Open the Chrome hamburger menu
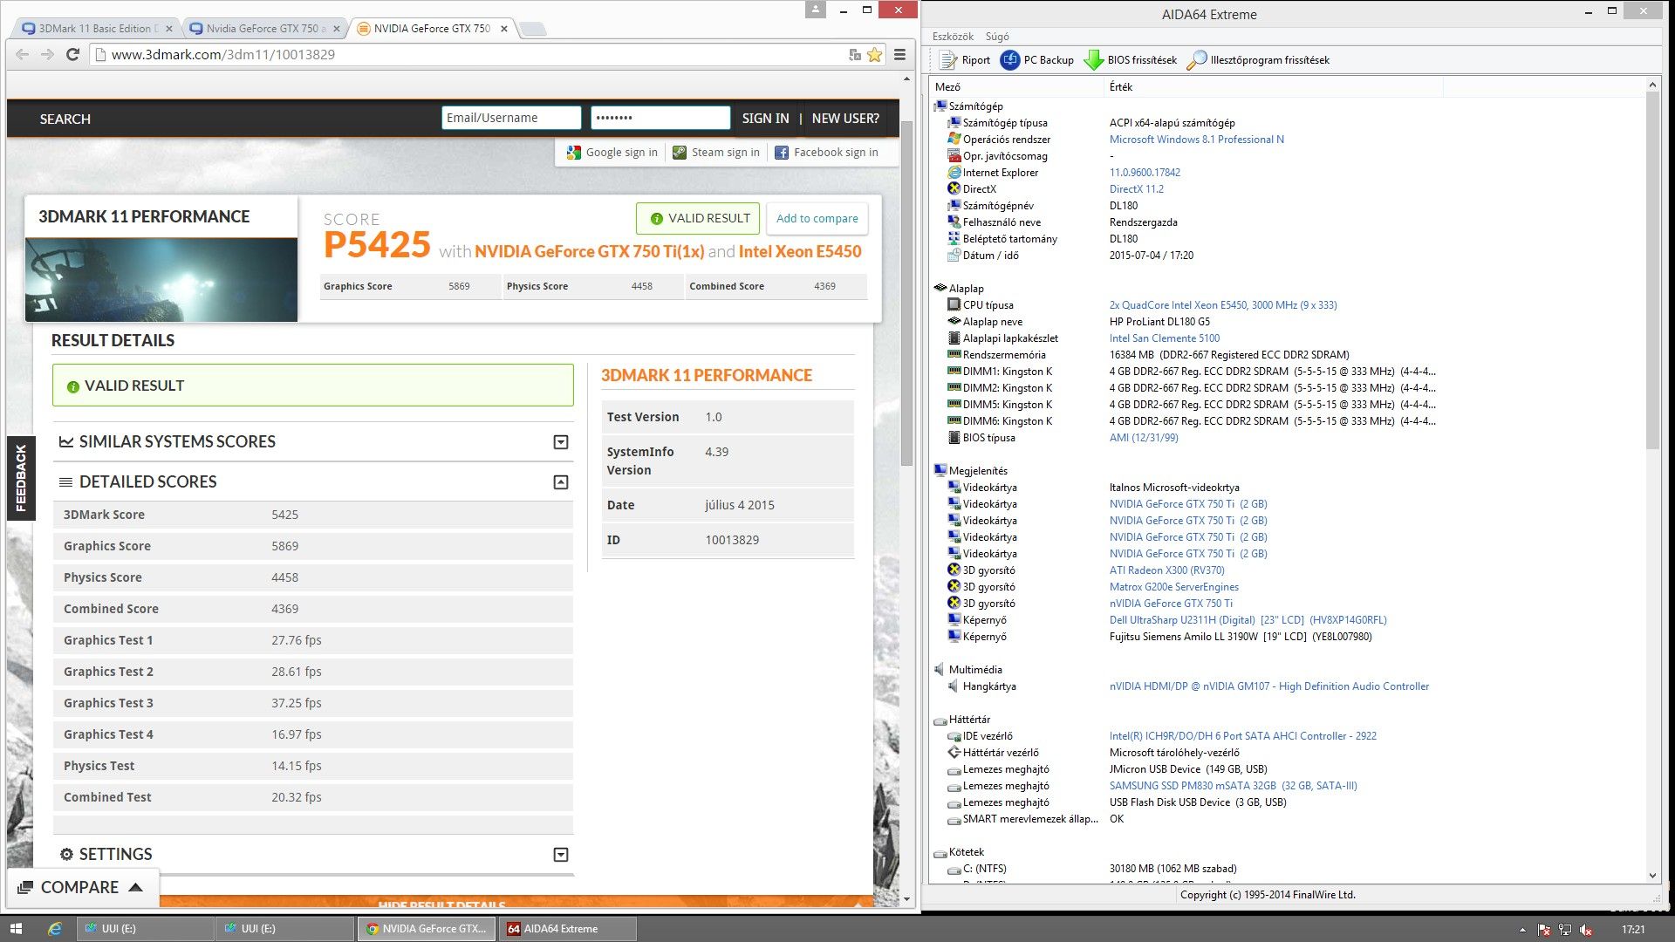This screenshot has height=942, width=1675. pos(899,54)
